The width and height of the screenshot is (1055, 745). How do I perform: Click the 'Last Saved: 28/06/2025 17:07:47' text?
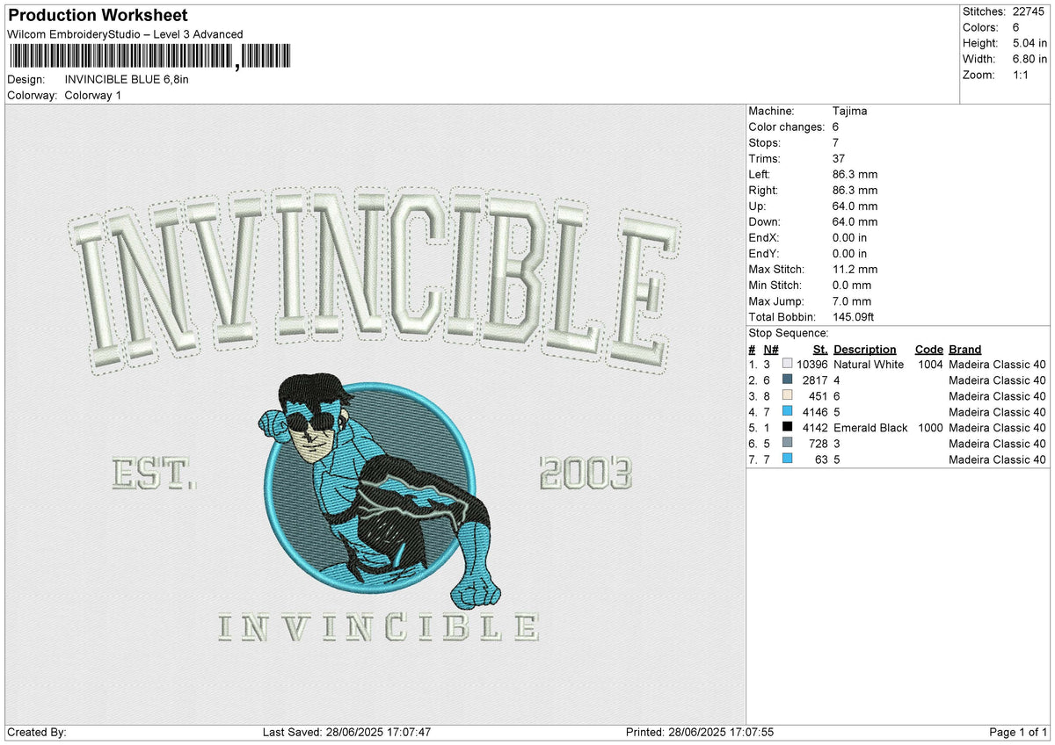click(346, 733)
